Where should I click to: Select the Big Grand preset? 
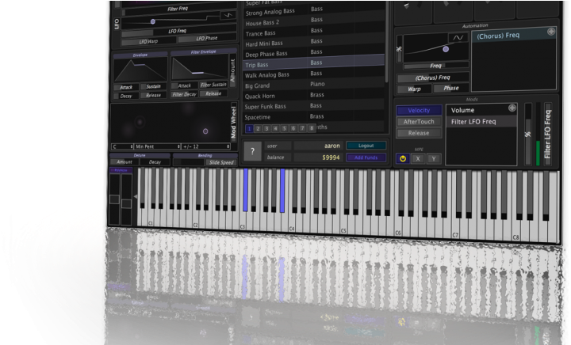click(313, 85)
